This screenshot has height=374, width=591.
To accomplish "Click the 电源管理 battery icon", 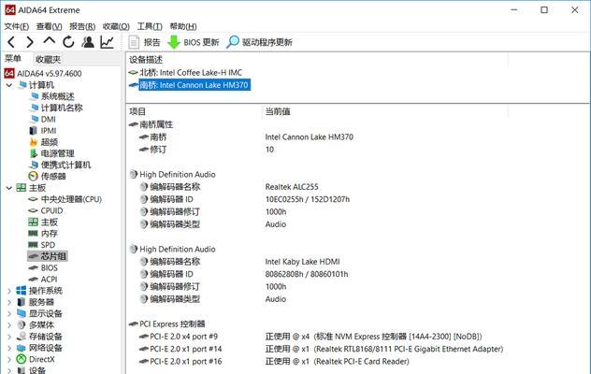I will tap(34, 153).
